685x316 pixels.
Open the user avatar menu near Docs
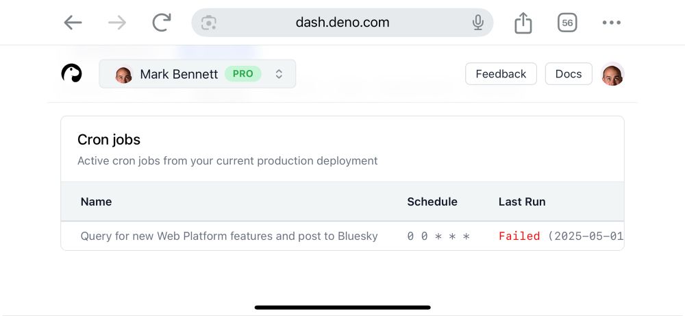pyautogui.click(x=612, y=74)
